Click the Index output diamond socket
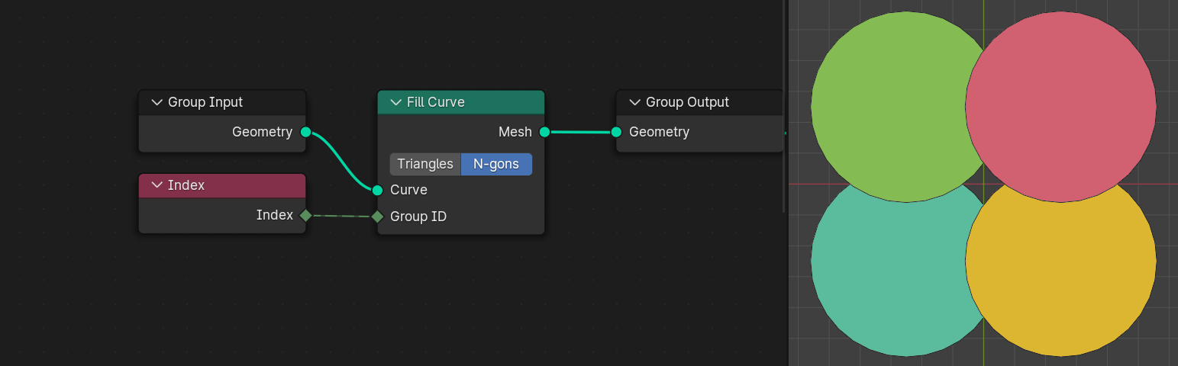1178x366 pixels. coord(305,216)
